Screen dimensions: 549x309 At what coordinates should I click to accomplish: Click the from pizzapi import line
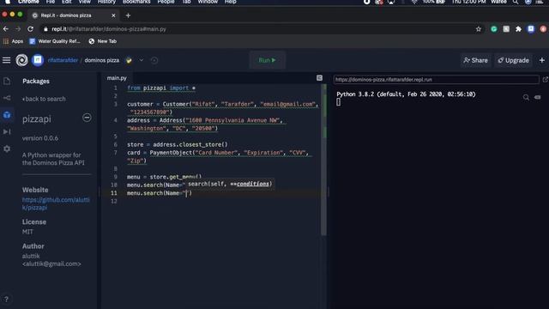point(161,88)
